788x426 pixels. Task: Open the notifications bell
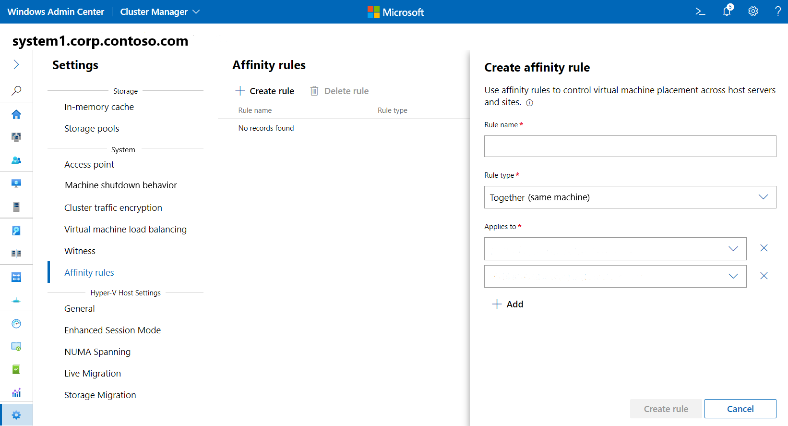point(727,12)
